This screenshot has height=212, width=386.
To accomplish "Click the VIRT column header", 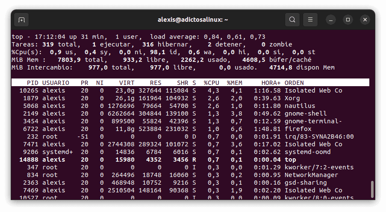I will pos(127,83).
